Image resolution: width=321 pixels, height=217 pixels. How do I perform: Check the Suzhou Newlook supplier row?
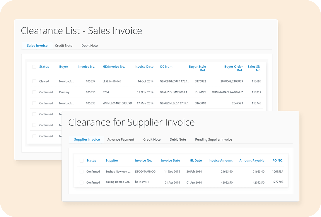[x=81, y=172]
